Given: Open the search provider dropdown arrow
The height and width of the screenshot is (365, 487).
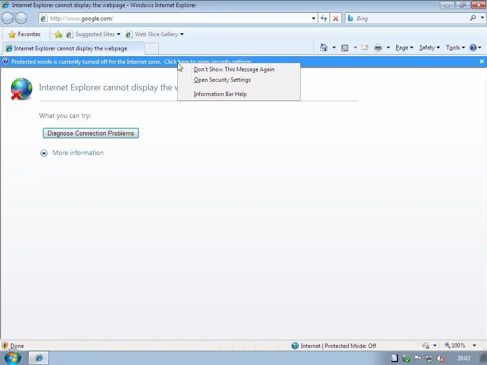Looking at the screenshot, I should (482, 18).
